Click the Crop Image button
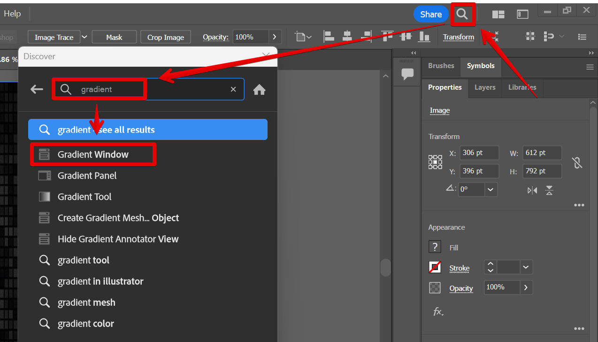 click(165, 37)
